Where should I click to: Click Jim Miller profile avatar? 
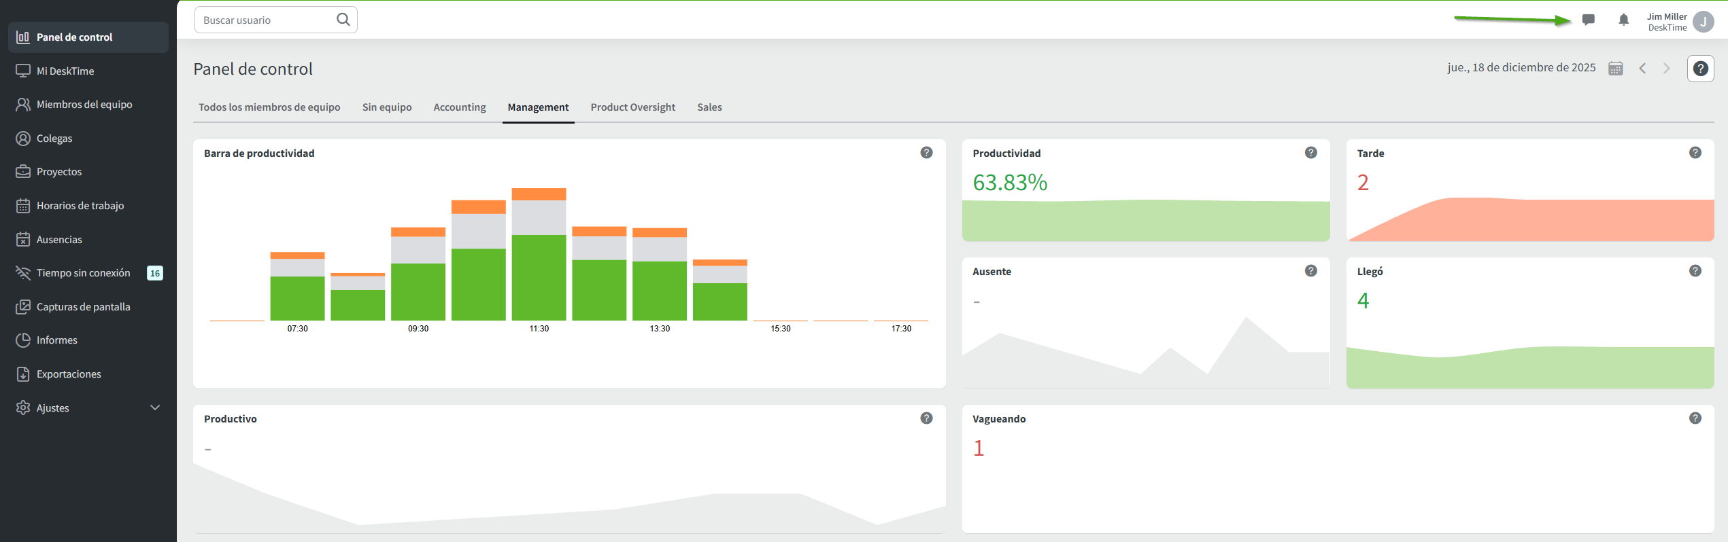coord(1703,22)
